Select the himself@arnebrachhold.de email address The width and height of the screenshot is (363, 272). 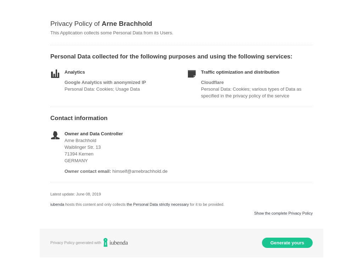(140, 171)
